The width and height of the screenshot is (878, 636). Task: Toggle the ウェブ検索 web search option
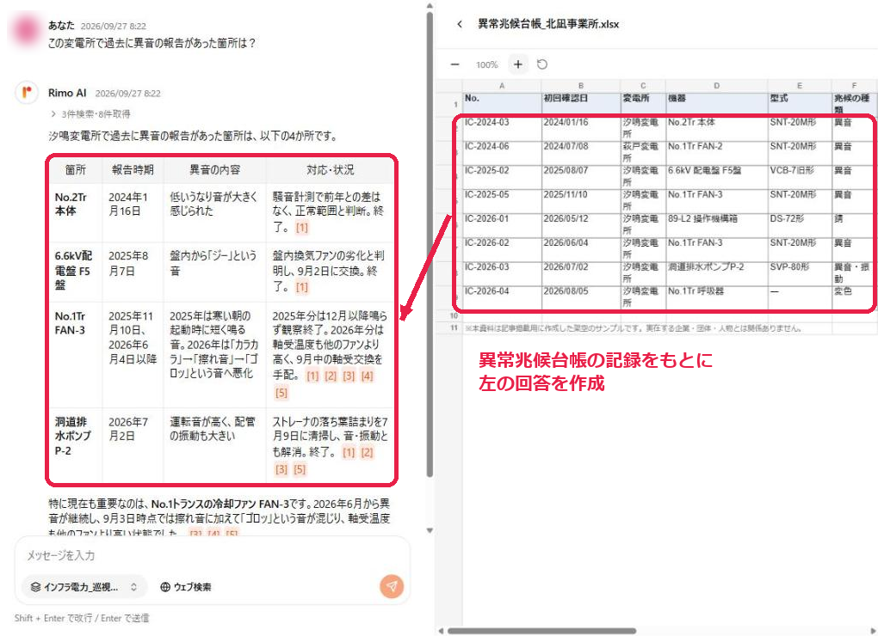point(186,587)
